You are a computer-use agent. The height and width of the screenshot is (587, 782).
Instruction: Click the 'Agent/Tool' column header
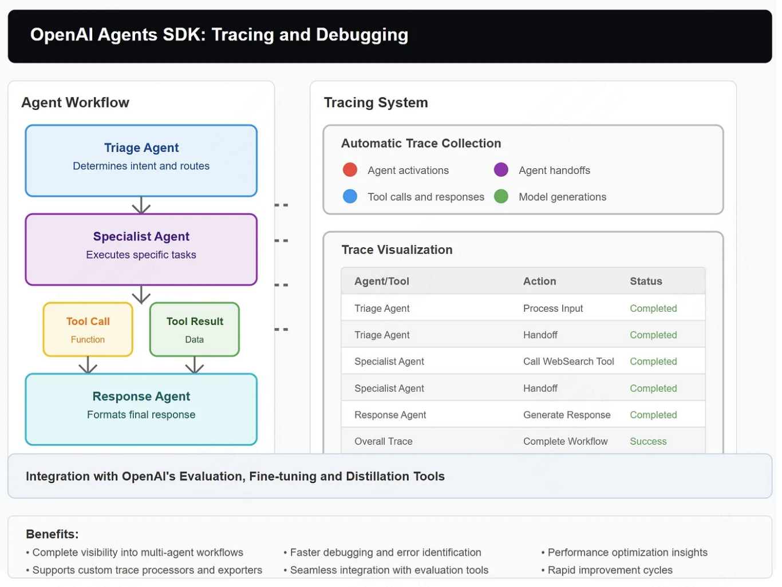(381, 281)
